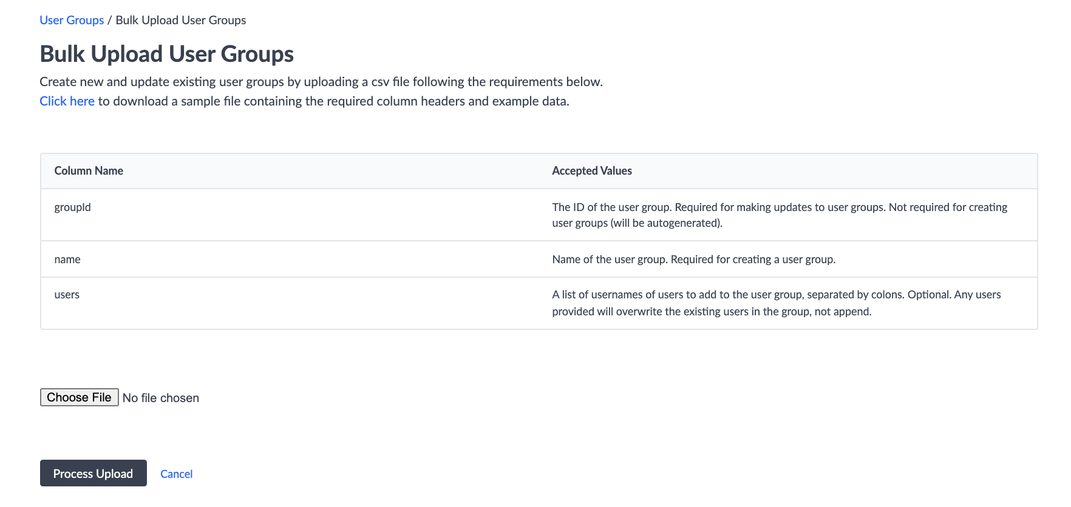Image resolution: width=1071 pixels, height=507 pixels.
Task: Click the Column Name table header
Action: pos(89,171)
